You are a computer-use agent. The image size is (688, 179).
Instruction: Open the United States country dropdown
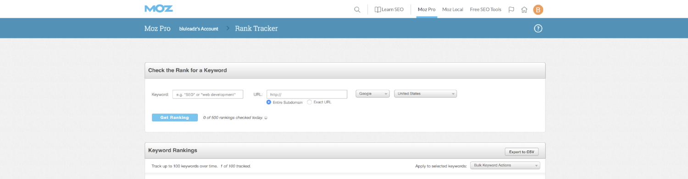426,94
